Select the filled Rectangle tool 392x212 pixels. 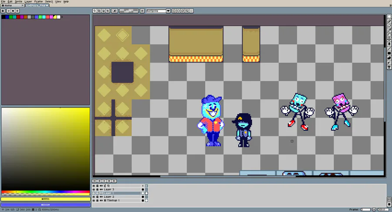coord(389,53)
